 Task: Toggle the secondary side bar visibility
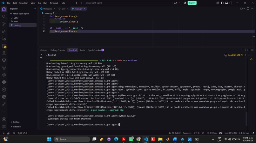231,3
